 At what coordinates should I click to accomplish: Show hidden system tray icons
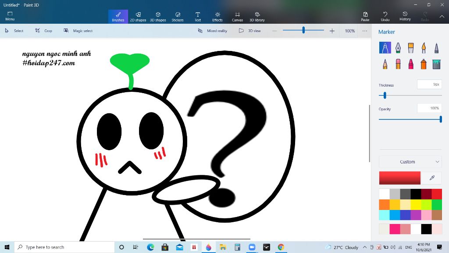point(364,247)
